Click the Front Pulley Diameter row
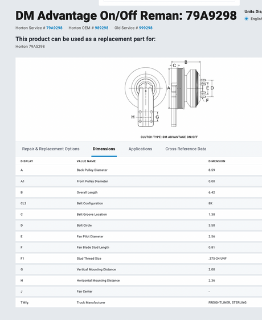The image size is (262, 320). point(138,181)
